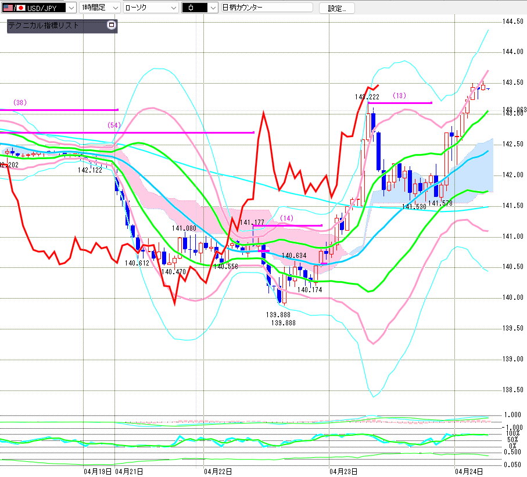
Task: Click the 04月19日 date axis label
Action: pos(98,472)
